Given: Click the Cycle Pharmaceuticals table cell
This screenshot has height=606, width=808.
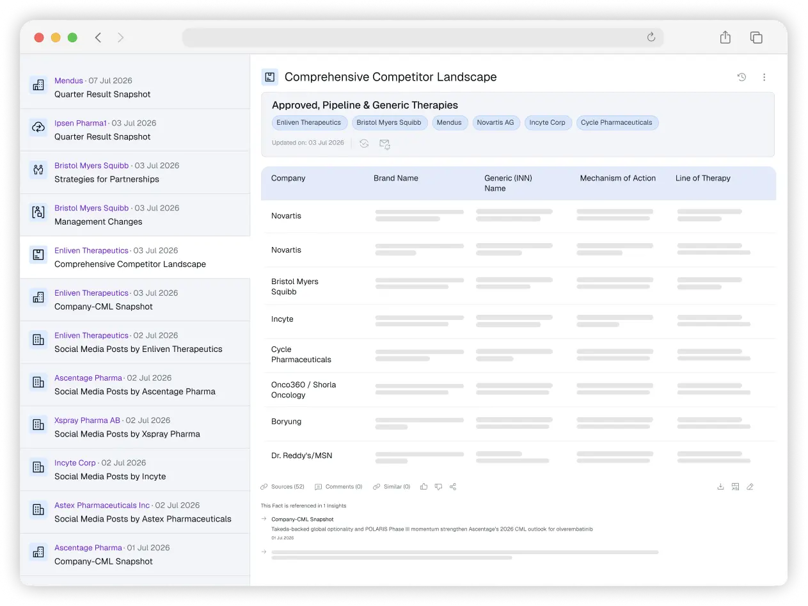Looking at the screenshot, I should pos(301,355).
